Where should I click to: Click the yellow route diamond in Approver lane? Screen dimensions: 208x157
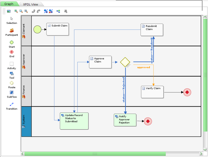(125, 62)
